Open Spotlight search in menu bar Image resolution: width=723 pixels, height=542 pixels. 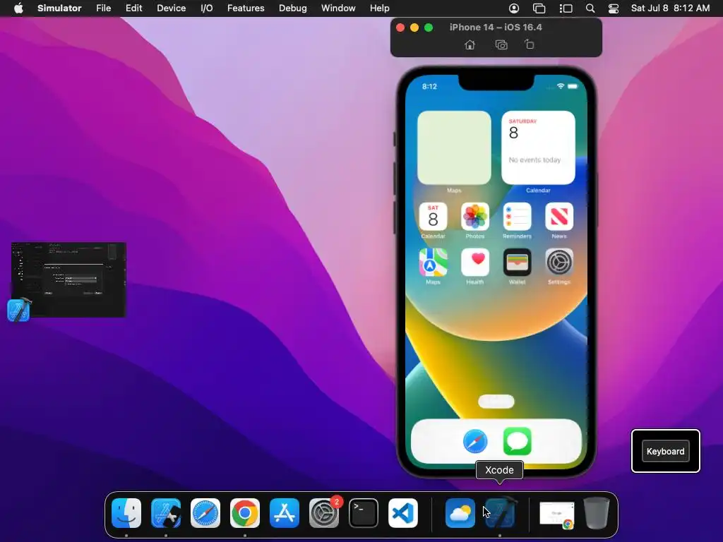pos(590,8)
